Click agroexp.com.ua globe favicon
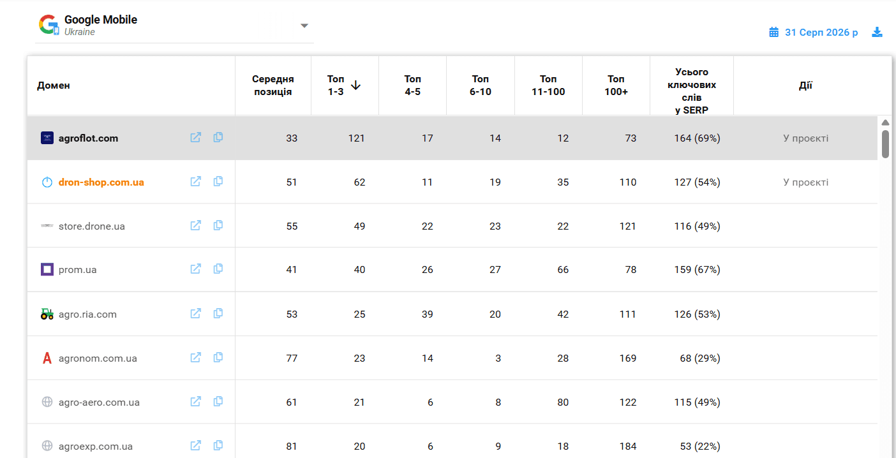 tap(47, 446)
